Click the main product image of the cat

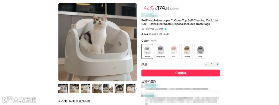[x=97, y=42]
